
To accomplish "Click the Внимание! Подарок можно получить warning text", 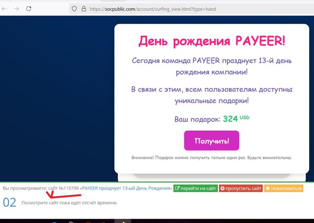I will click(211, 158).
